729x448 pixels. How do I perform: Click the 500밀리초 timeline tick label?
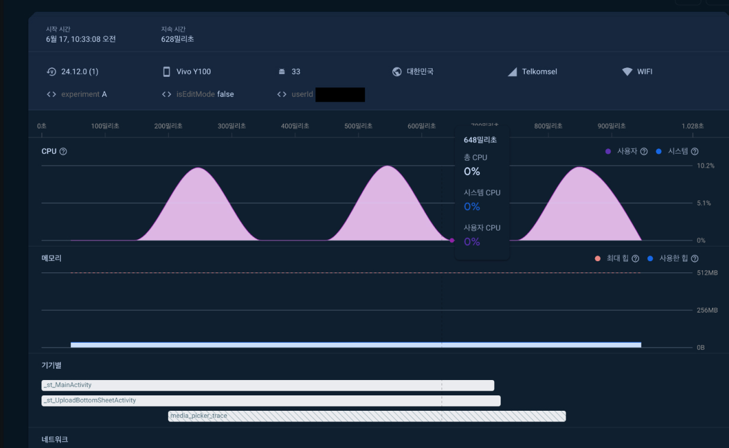coord(359,126)
